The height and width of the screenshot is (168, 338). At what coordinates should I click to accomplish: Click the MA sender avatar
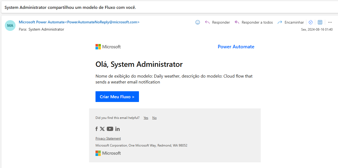click(10, 25)
